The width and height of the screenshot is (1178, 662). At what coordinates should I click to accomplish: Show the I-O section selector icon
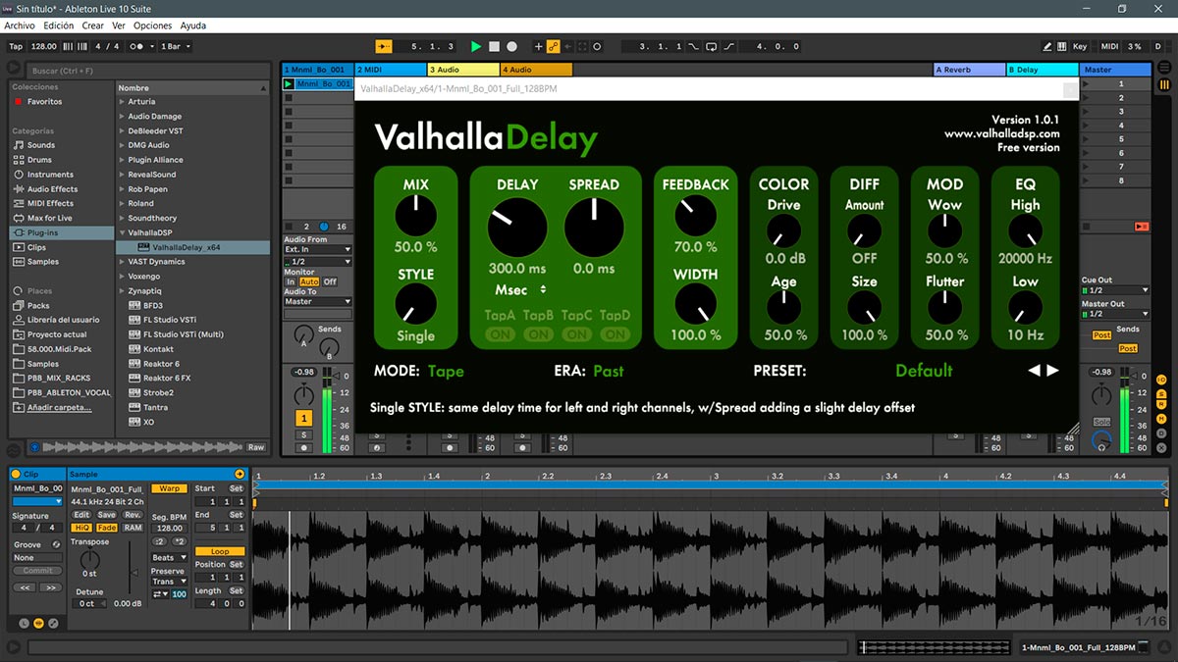tap(1161, 379)
